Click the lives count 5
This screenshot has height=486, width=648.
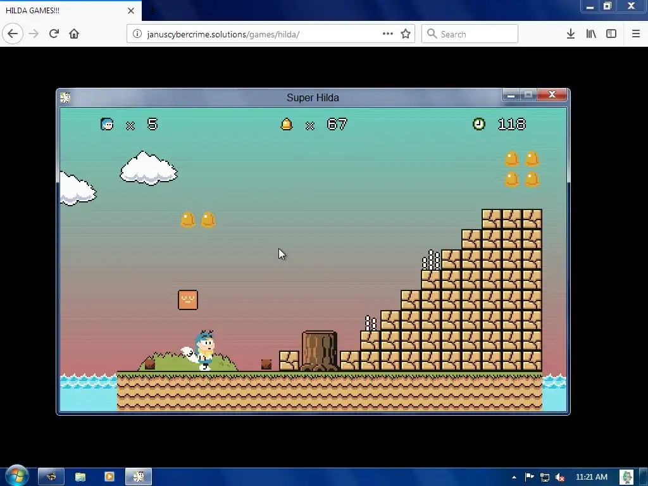(153, 124)
